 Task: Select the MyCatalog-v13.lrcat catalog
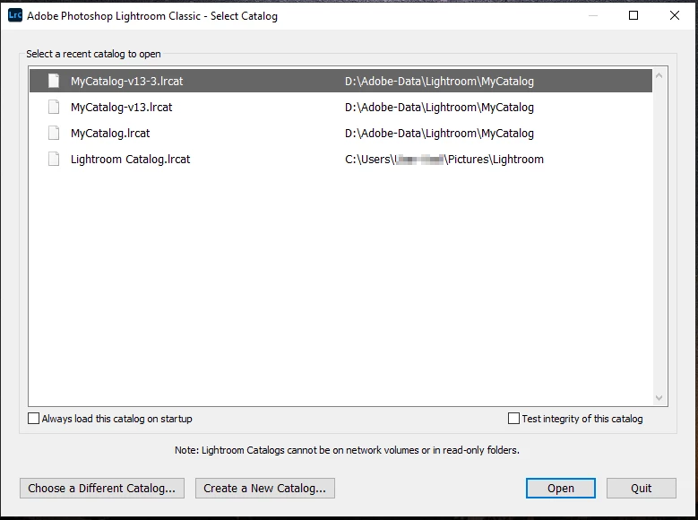(x=340, y=107)
